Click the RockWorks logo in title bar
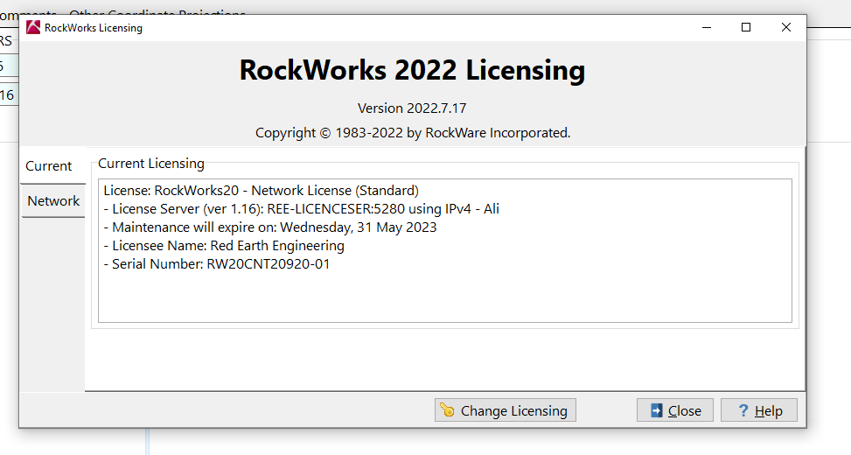This screenshot has width=851, height=455. [x=33, y=27]
